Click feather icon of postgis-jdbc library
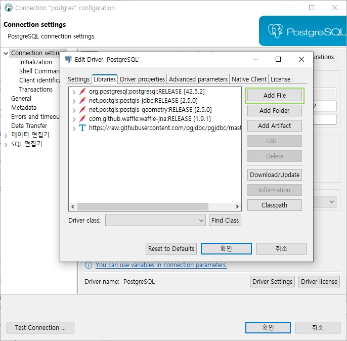 point(82,101)
